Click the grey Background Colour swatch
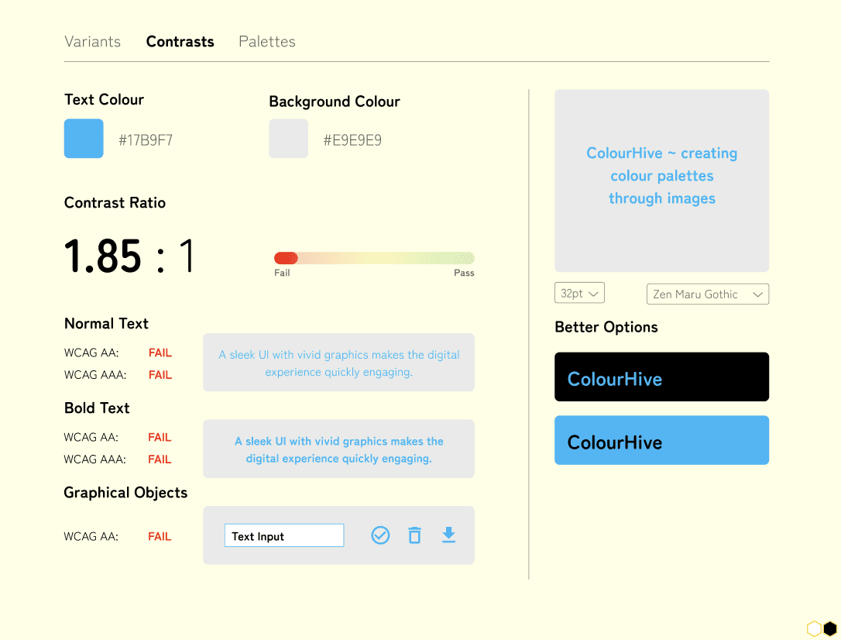841x640 pixels. (x=289, y=139)
